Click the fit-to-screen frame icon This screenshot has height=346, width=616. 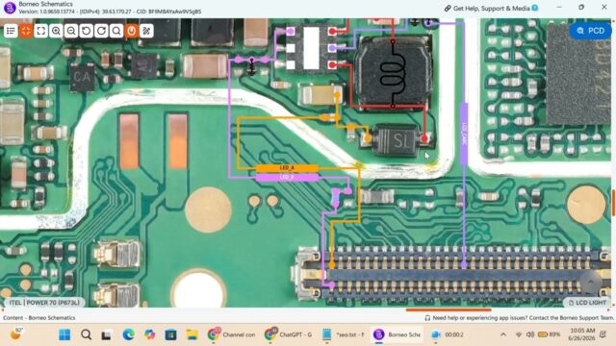(40, 31)
